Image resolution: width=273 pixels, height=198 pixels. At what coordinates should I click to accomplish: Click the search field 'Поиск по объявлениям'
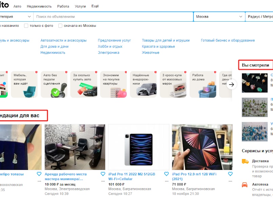point(113,17)
